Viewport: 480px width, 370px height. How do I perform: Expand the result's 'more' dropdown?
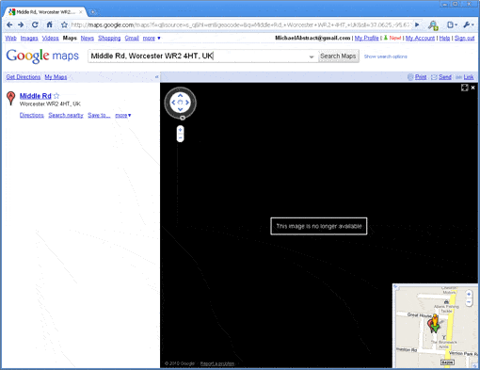click(123, 115)
